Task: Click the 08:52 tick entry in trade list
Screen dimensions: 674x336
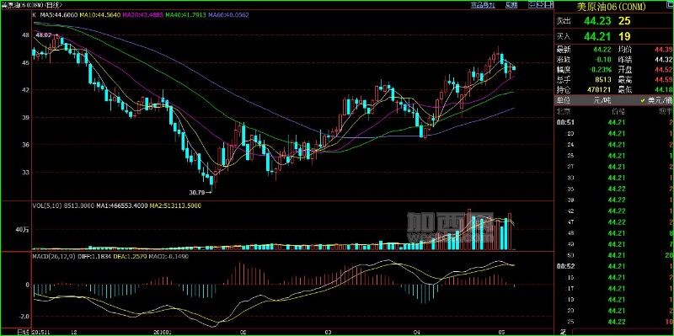Action: [615, 266]
